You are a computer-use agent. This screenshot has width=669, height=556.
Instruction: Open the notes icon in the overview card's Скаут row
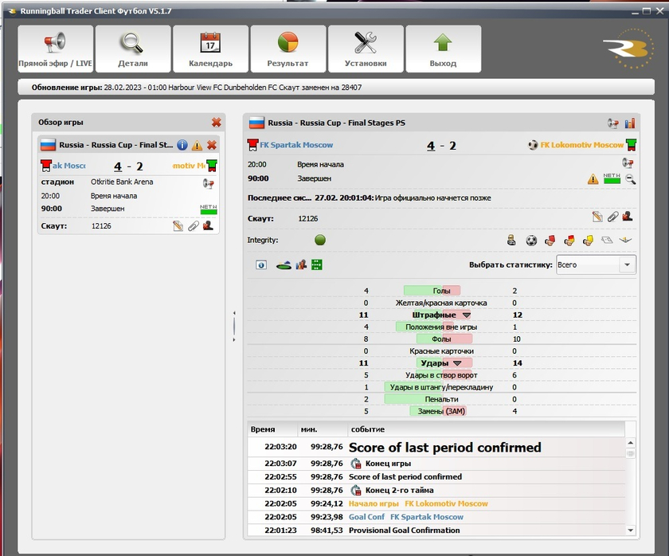coord(178,225)
